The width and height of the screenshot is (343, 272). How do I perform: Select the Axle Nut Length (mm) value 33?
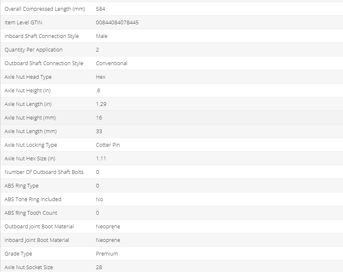pos(99,131)
